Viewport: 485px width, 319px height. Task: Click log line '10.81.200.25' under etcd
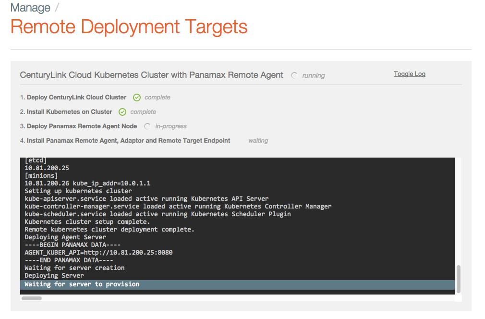(47, 168)
